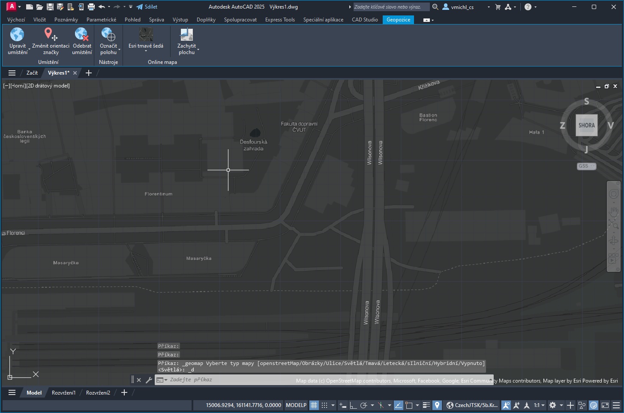Expand the Zachytit plochu dropdown arrow
624x413 pixels.
[x=198, y=49]
